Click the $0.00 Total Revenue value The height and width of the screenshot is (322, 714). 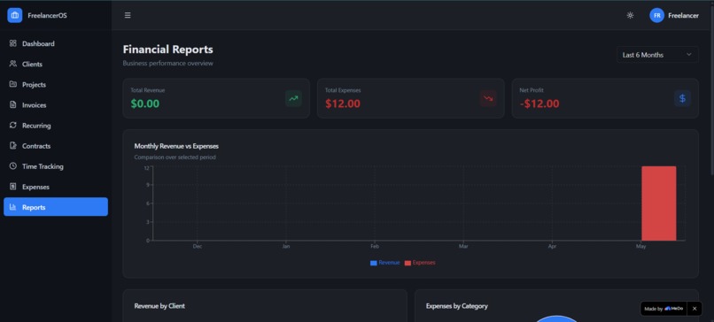144,103
